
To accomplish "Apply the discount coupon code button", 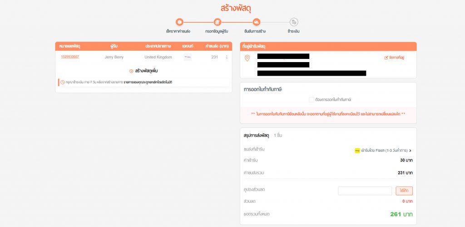I will 404,191.
